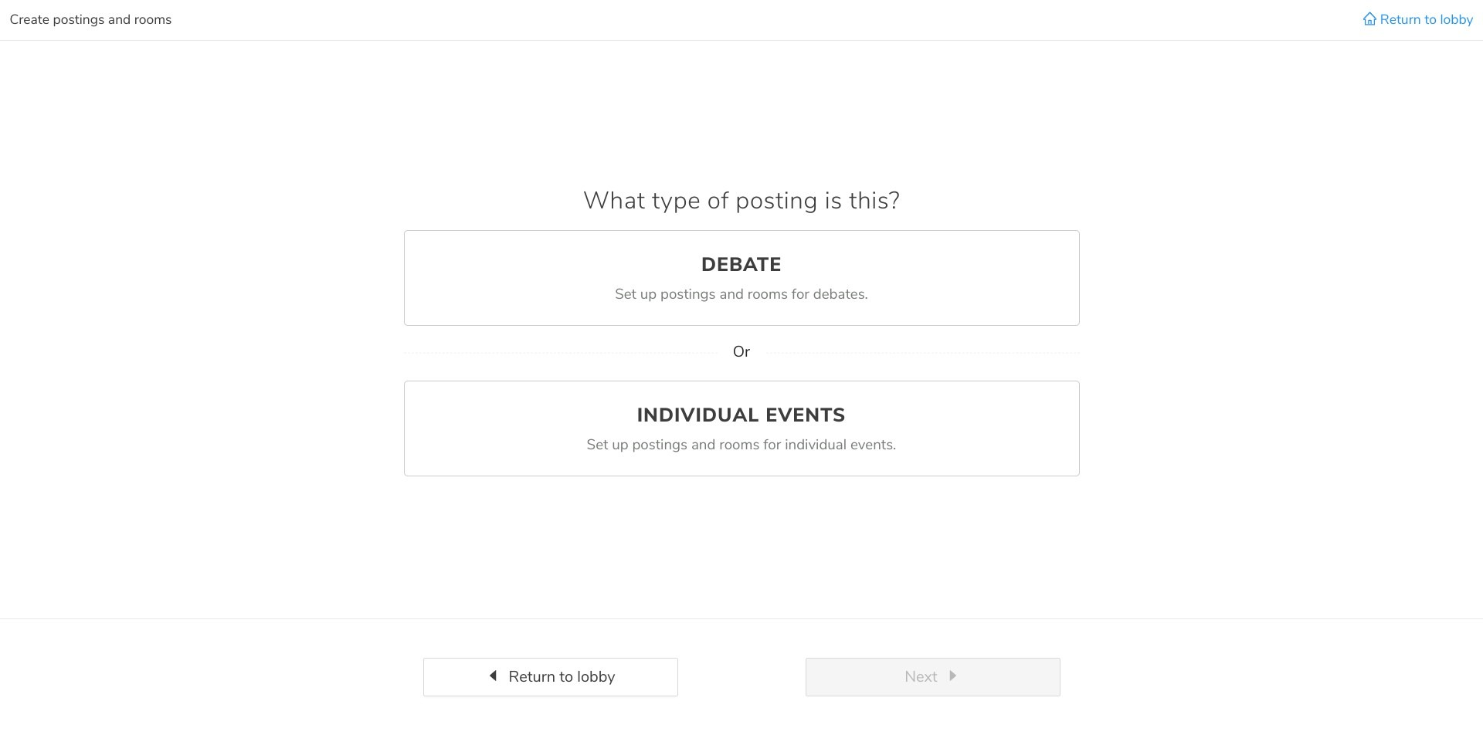Click the 'Next' label text

coord(921,677)
